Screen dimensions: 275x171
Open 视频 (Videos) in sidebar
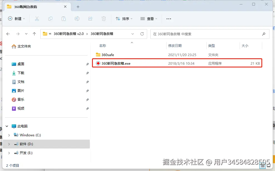(18, 109)
